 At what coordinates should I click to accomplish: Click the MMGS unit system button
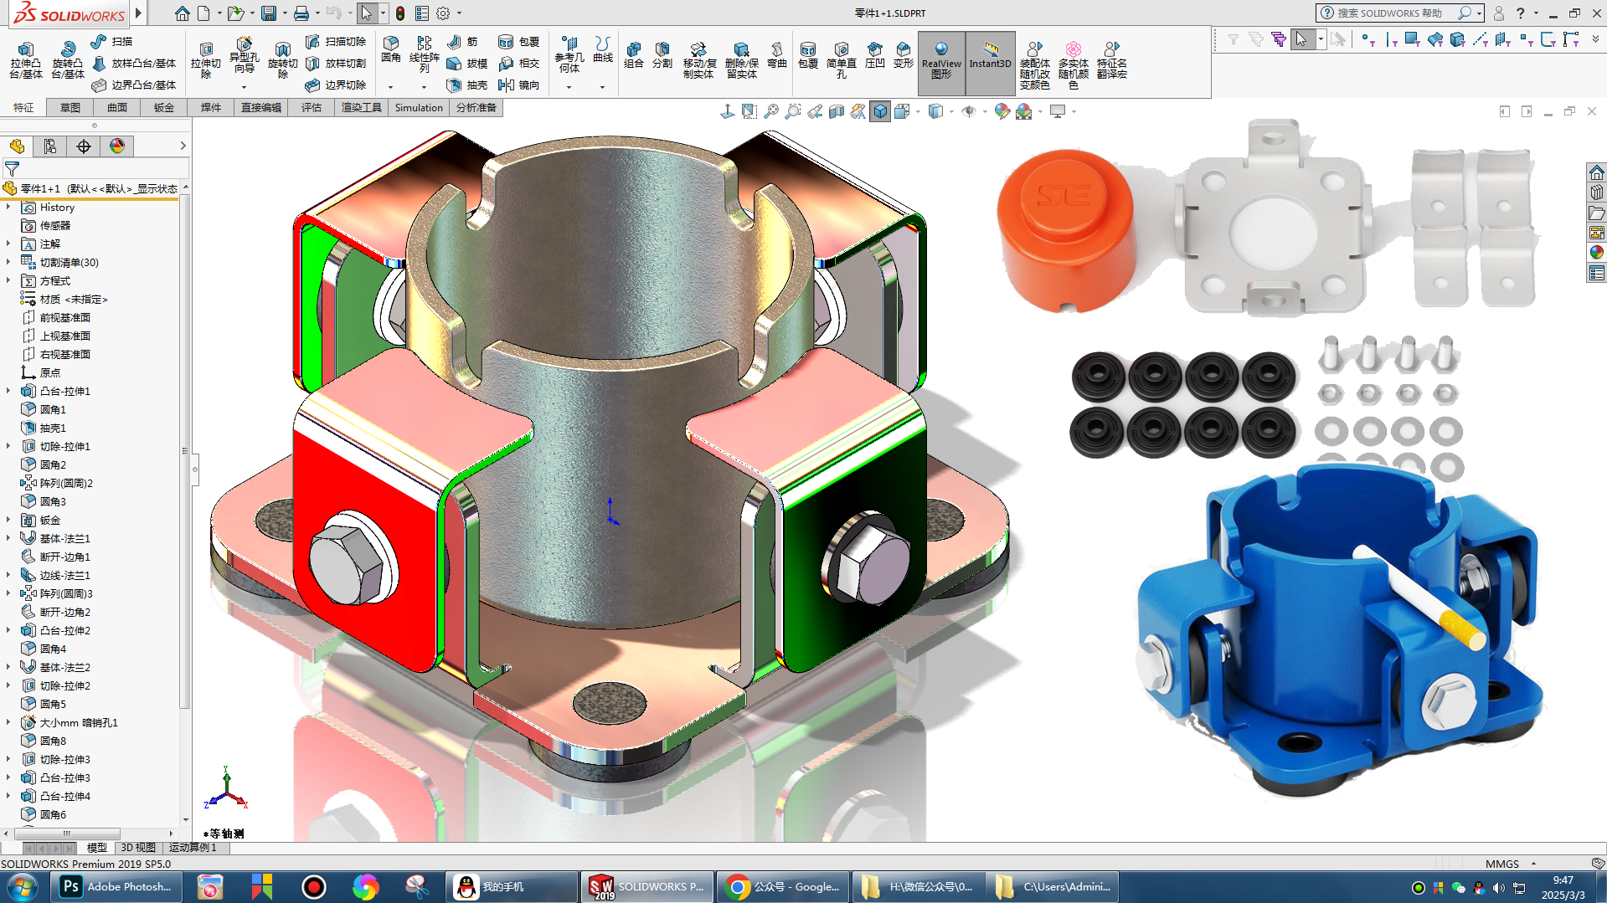pyautogui.click(x=1501, y=864)
